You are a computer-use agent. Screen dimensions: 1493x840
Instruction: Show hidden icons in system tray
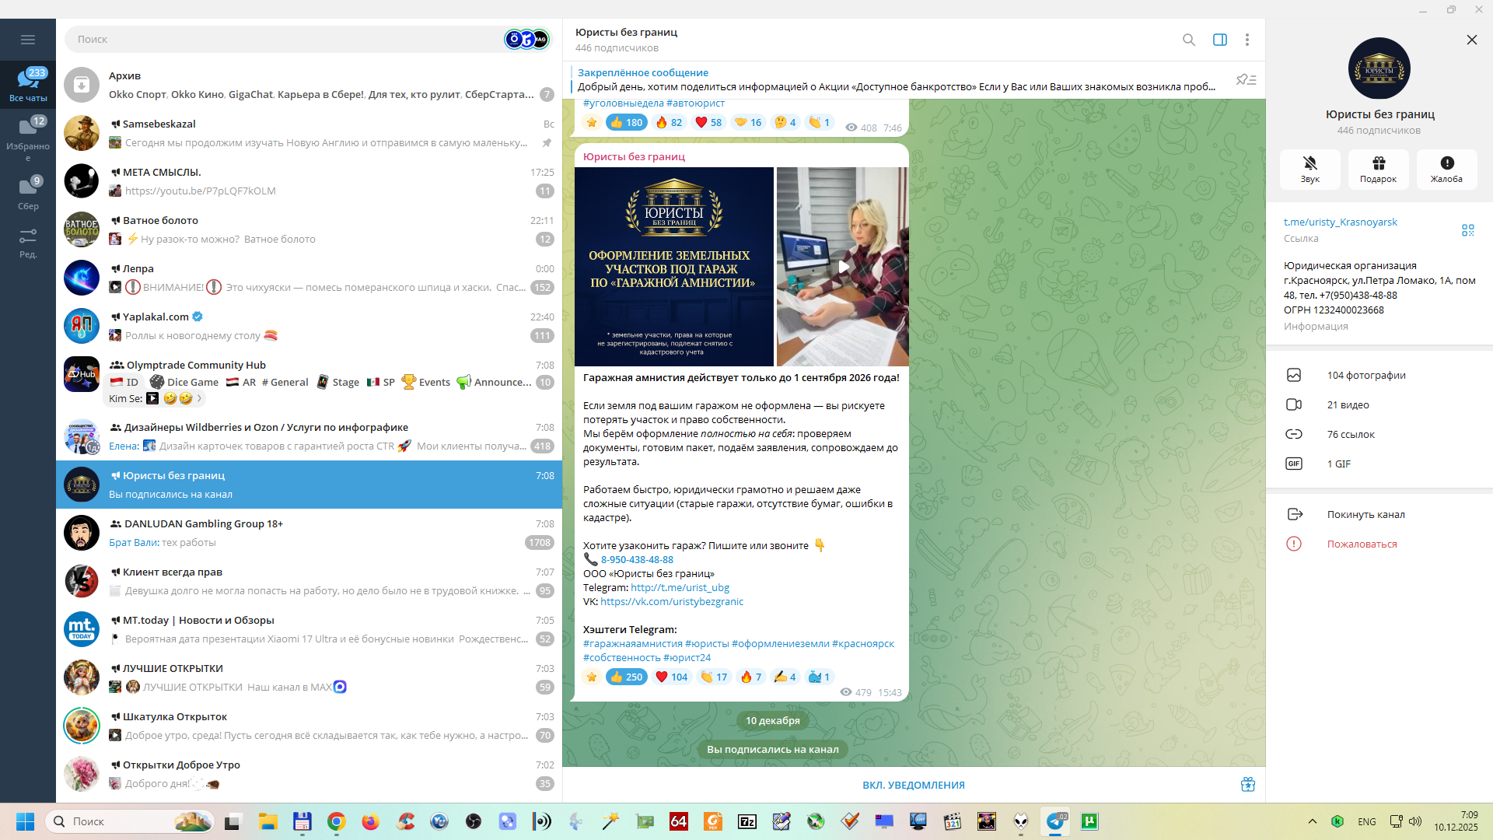(x=1312, y=822)
